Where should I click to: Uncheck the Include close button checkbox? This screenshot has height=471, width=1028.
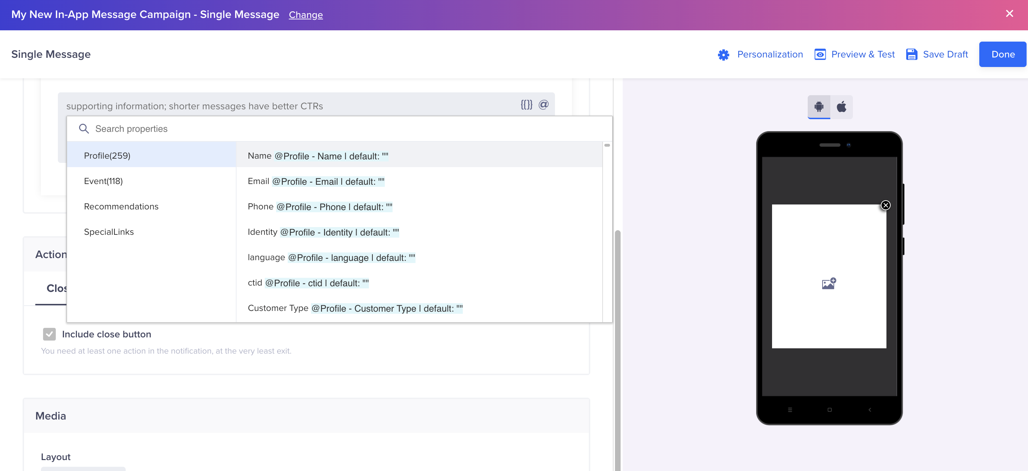pos(49,334)
